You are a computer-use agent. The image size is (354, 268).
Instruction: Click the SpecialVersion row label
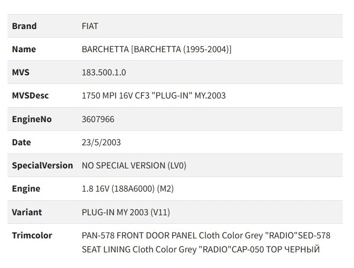[x=43, y=165]
